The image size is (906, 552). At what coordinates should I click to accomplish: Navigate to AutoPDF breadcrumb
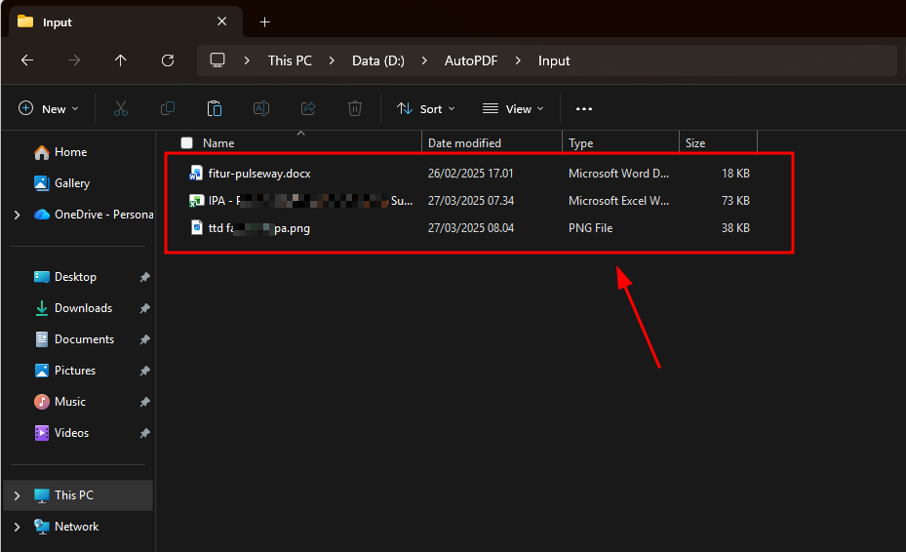coord(471,60)
